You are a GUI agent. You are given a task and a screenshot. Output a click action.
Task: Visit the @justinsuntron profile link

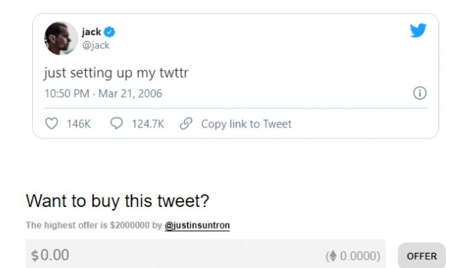[197, 226]
